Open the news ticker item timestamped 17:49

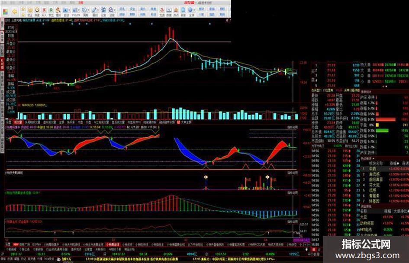132,260
